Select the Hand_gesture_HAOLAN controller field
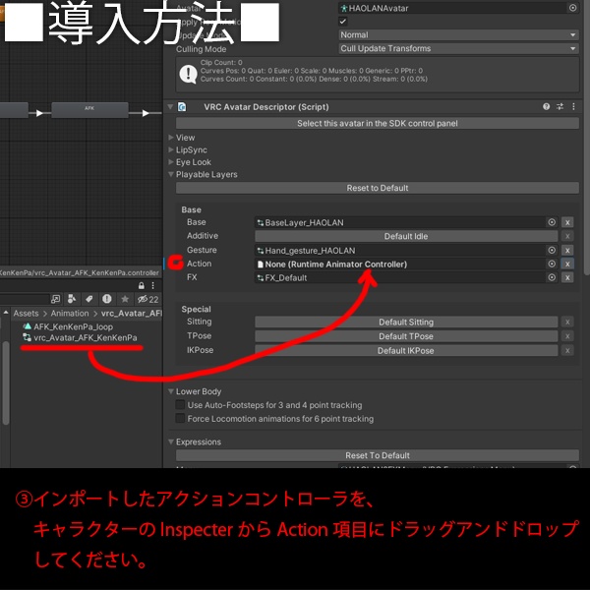 [399, 251]
